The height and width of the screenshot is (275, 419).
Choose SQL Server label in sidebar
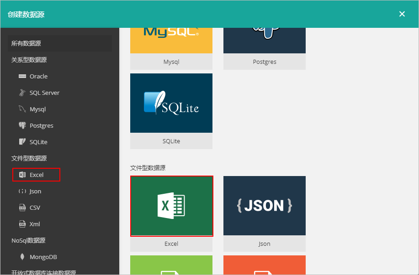(x=44, y=93)
